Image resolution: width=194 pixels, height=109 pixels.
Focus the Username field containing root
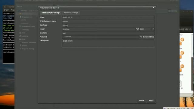click(x=108, y=33)
